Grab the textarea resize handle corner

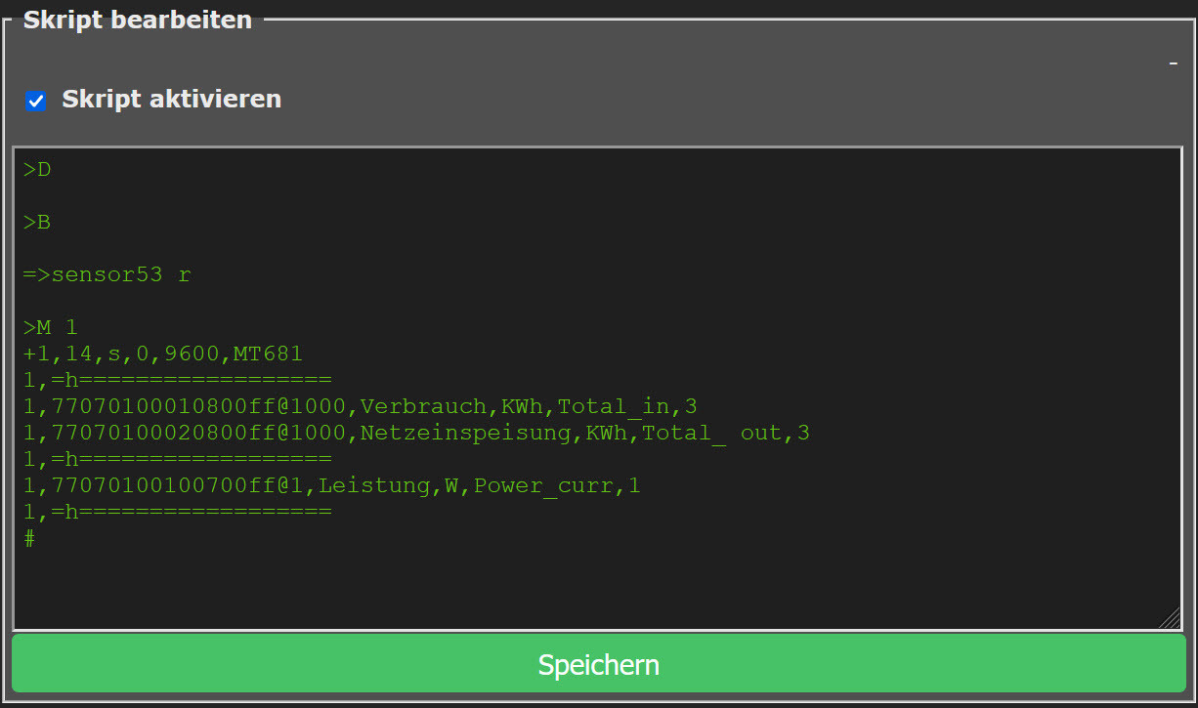coord(1170,618)
